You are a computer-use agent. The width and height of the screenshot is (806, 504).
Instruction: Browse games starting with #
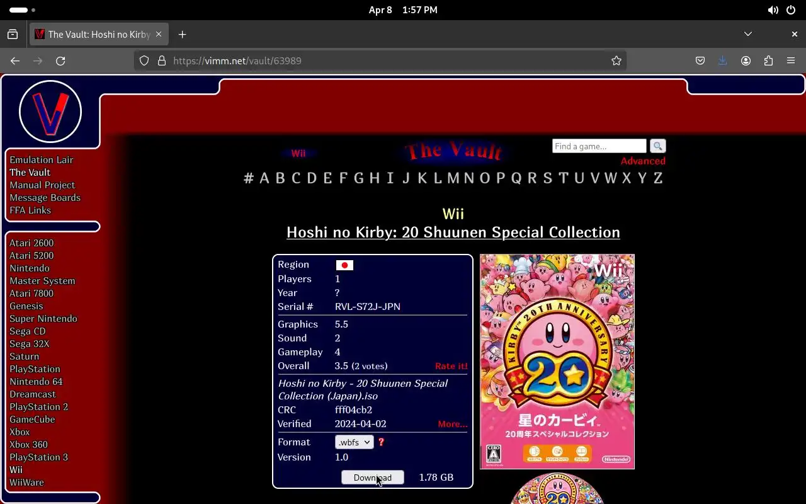pyautogui.click(x=249, y=178)
